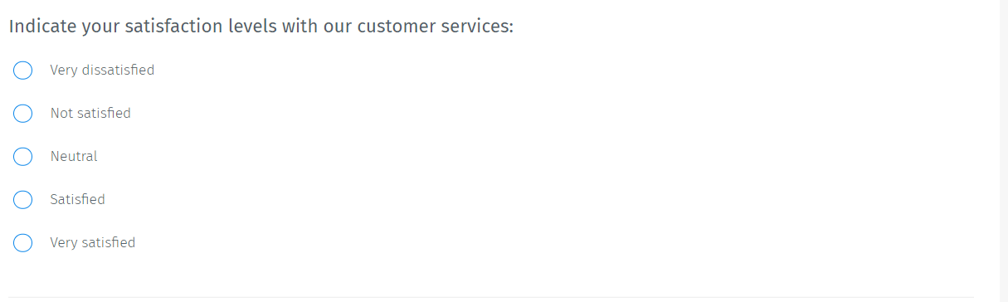Click the words 'satisfaction levels' in the heading
This screenshot has width=1008, height=302.
click(x=199, y=27)
